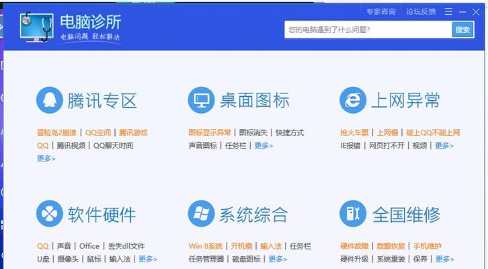Open the QQ topic under 腾讯专区
488x269 pixels.
42,146
